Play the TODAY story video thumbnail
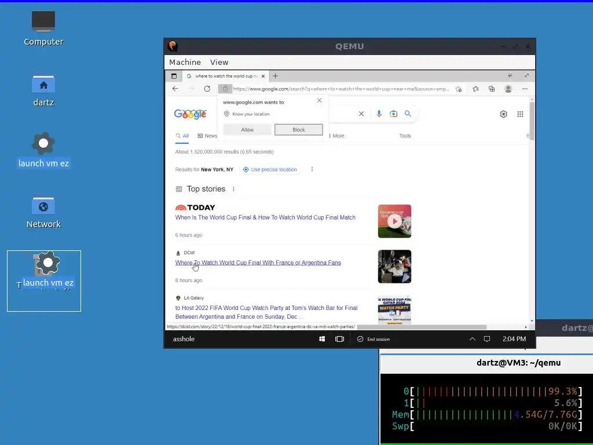This screenshot has height=445, width=593. point(394,221)
